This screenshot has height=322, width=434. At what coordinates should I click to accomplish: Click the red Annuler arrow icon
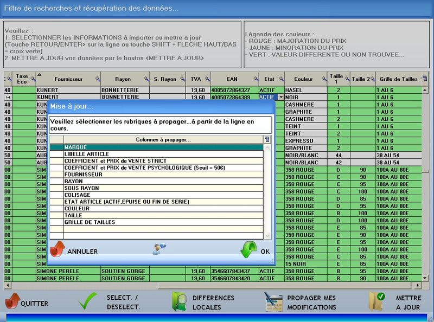58,249
